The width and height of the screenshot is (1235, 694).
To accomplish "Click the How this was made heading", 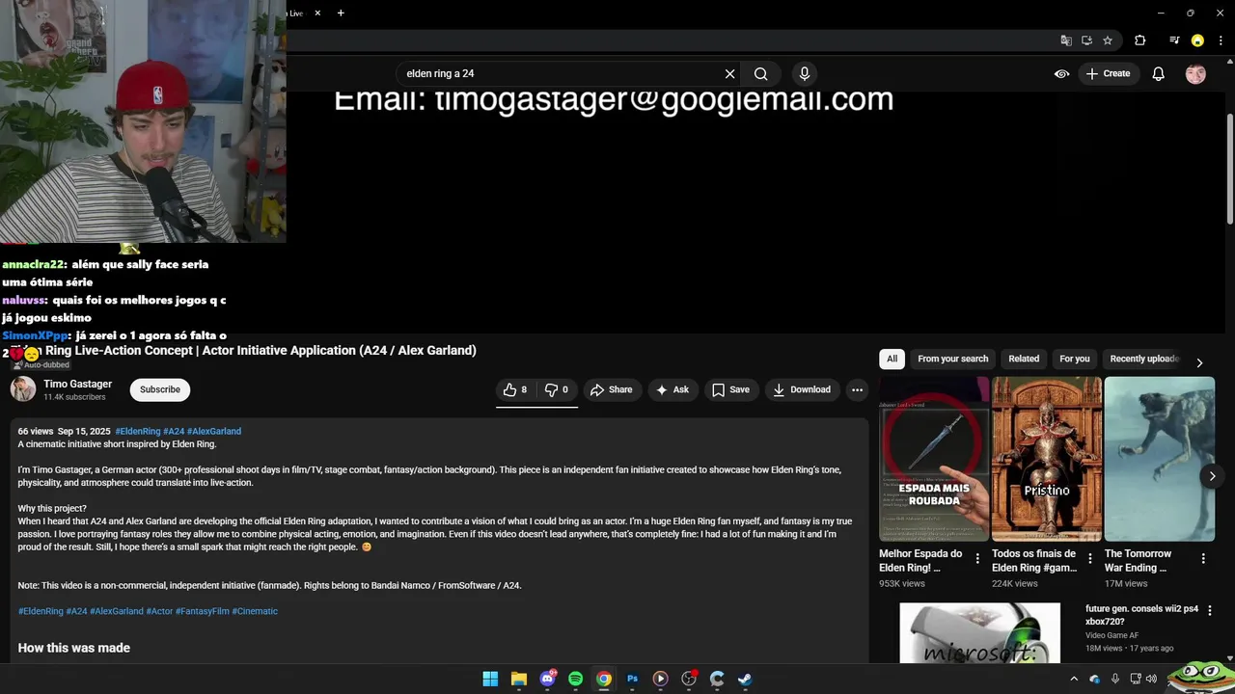I will (x=74, y=648).
